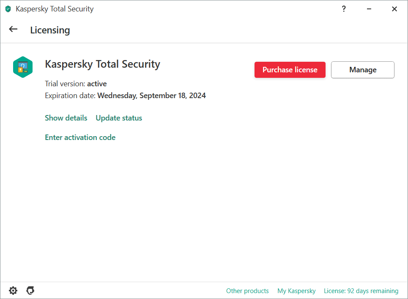Click the Kaspersky Total Security product title
408x299 pixels.
102,64
